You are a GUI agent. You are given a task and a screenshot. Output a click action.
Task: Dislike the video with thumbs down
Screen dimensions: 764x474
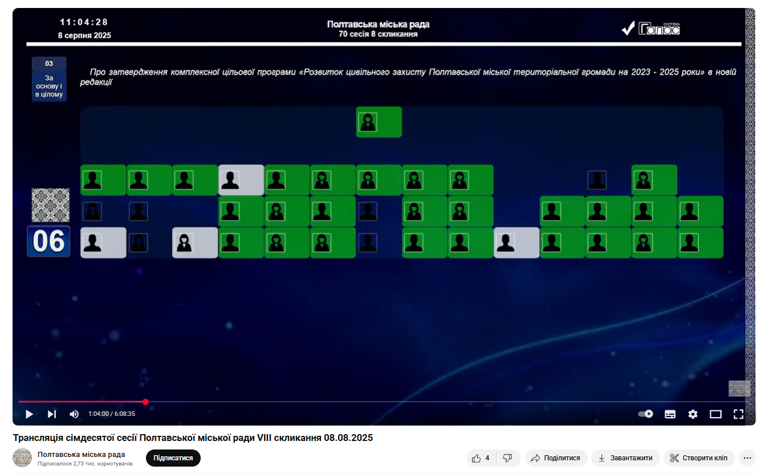(x=507, y=458)
